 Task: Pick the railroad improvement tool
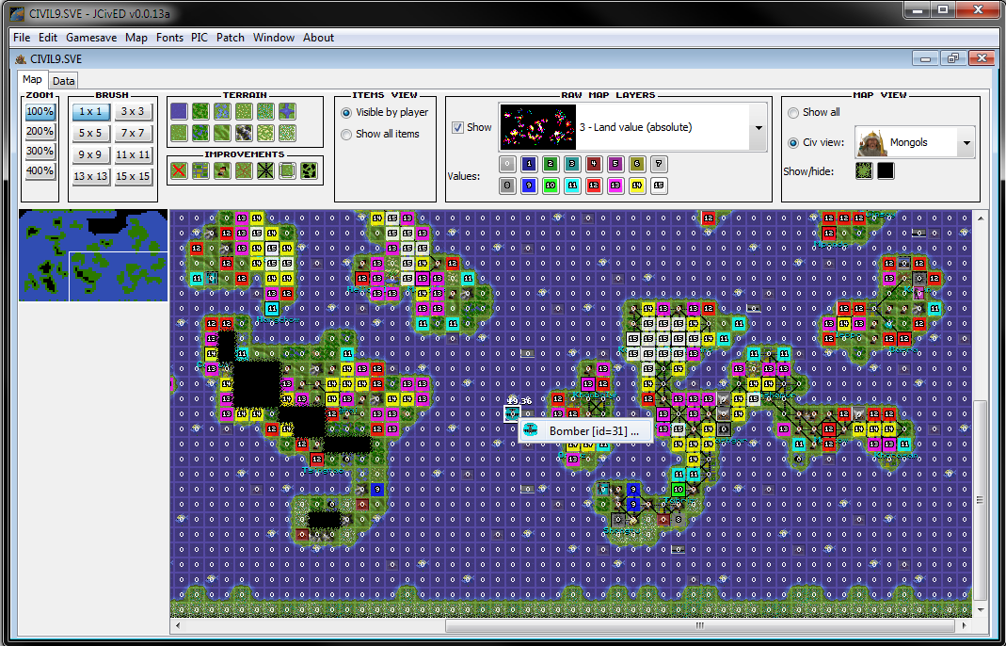click(x=265, y=170)
